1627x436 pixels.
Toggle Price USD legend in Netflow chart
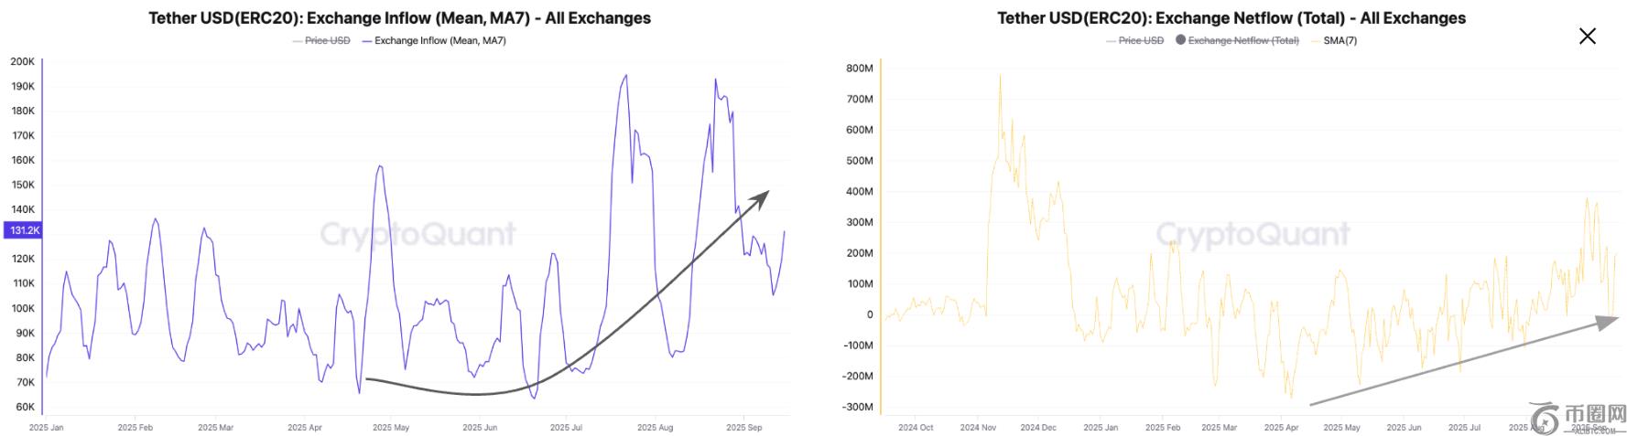pyautogui.click(x=1134, y=40)
